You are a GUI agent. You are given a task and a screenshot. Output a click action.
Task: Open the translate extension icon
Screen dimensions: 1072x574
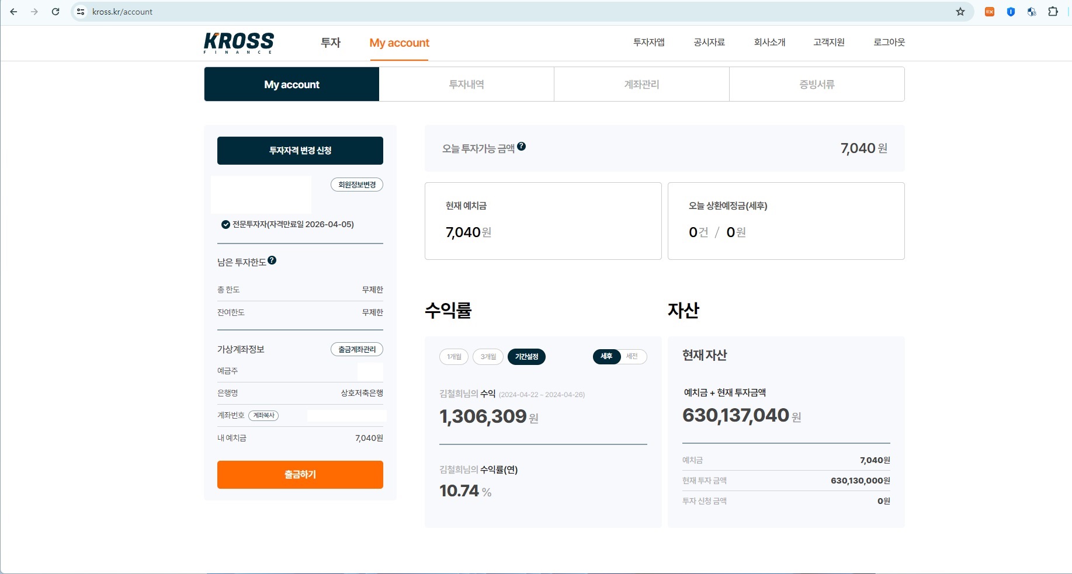[x=1032, y=12]
